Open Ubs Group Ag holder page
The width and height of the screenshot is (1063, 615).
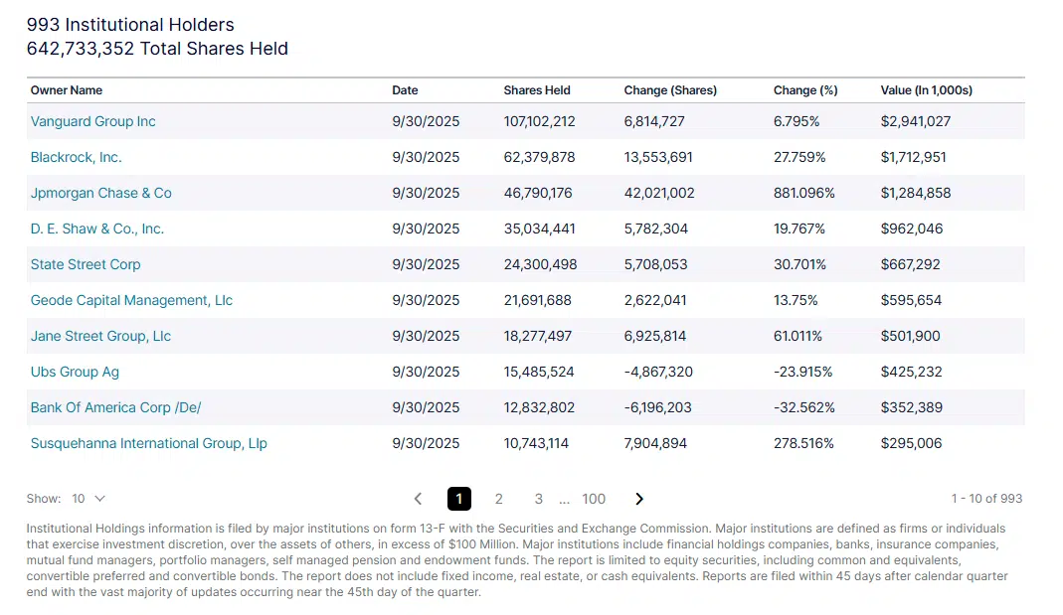coord(75,372)
